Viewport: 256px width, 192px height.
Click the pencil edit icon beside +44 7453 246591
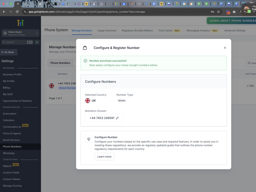(117, 118)
